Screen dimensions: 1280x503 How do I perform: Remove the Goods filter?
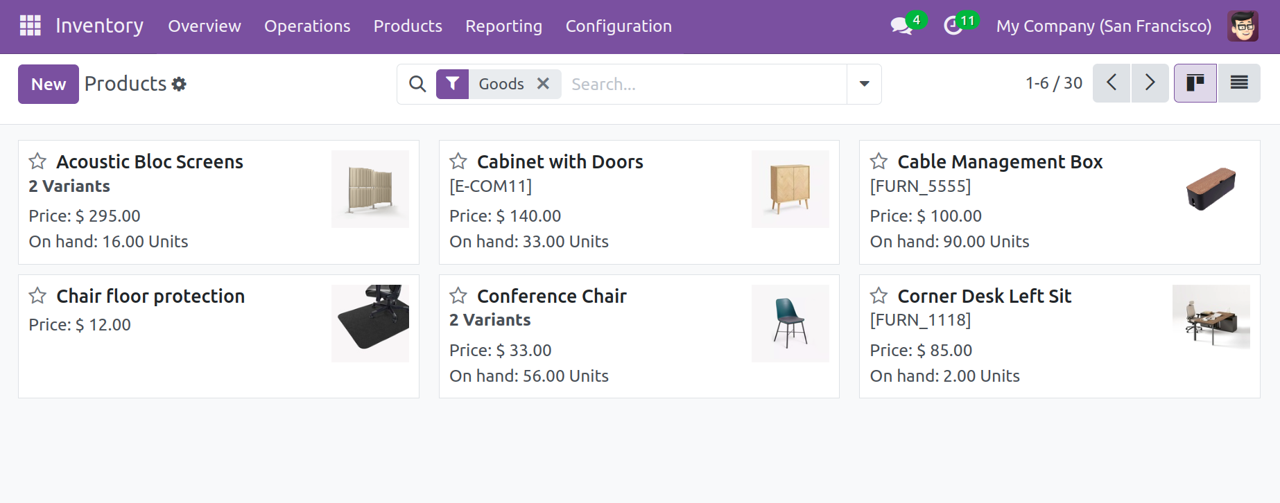point(544,83)
